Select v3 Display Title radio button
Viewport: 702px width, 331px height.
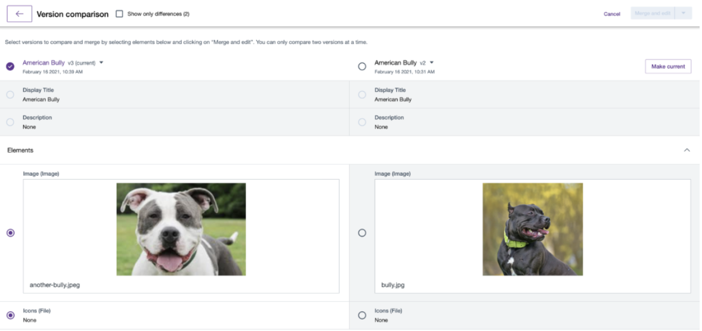[x=10, y=95]
